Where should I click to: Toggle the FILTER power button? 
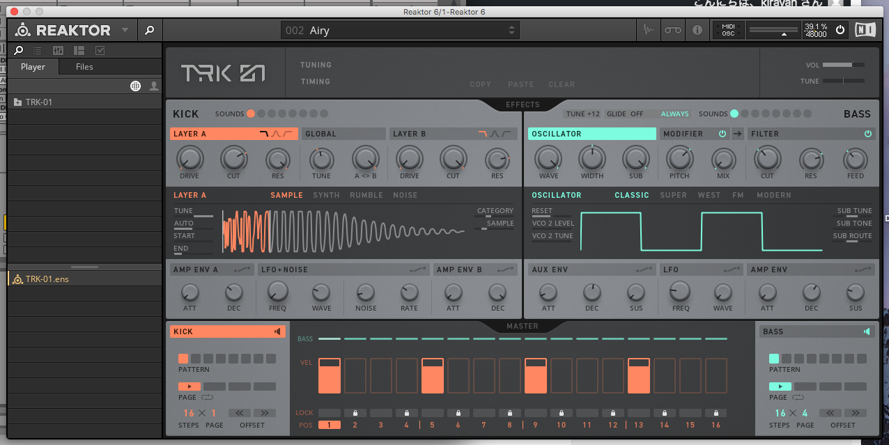868,134
